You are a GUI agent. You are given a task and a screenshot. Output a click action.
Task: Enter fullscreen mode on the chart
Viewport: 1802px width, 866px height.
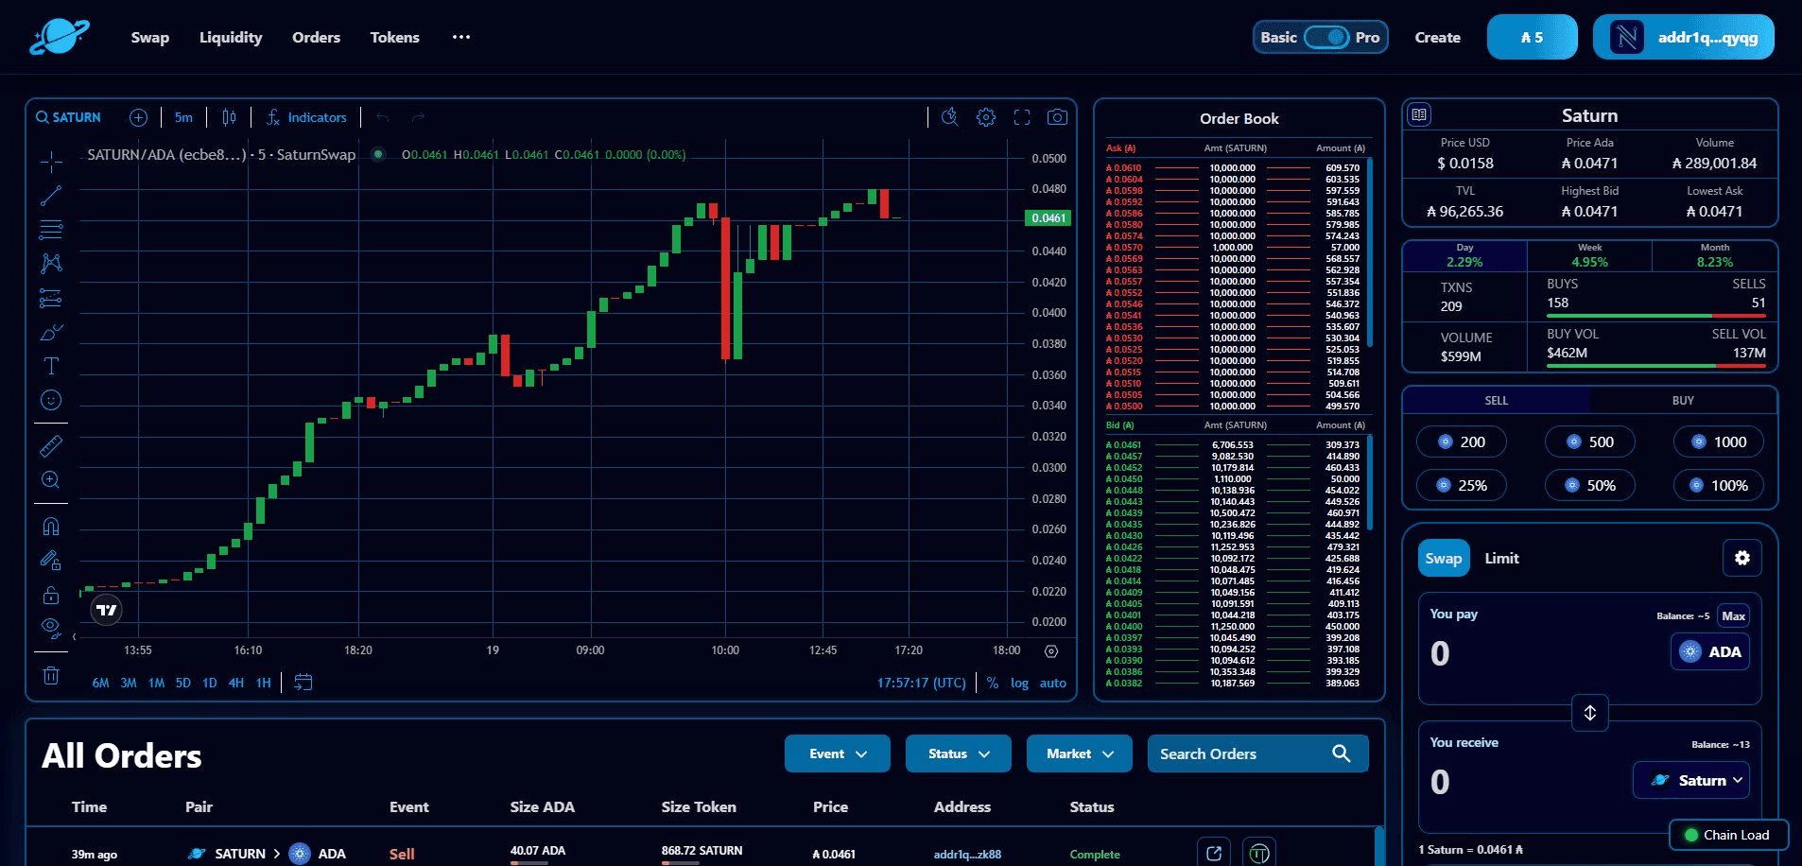(1022, 116)
